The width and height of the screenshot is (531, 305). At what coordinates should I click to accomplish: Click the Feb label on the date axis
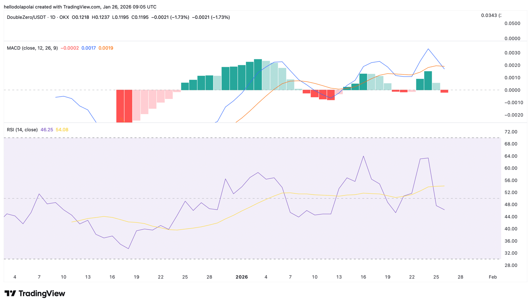click(493, 277)
